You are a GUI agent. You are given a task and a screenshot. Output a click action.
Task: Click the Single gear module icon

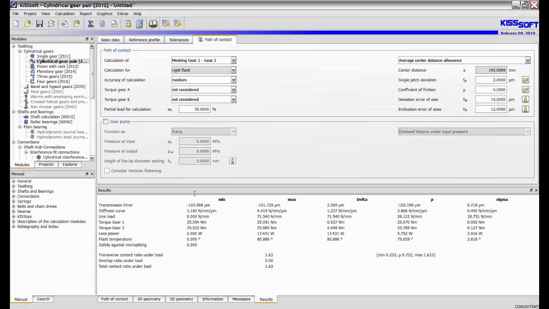coord(32,56)
